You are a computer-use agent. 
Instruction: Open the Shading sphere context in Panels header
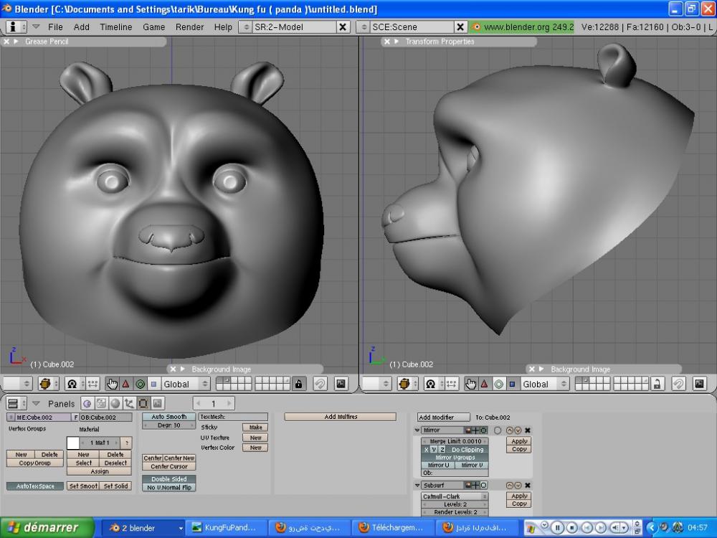click(115, 403)
